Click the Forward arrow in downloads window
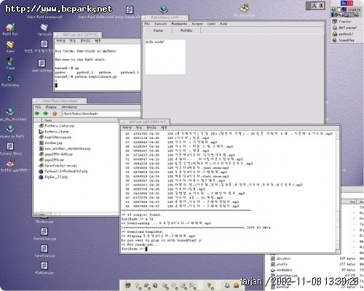This screenshot has height=291, width=364. coord(45,113)
